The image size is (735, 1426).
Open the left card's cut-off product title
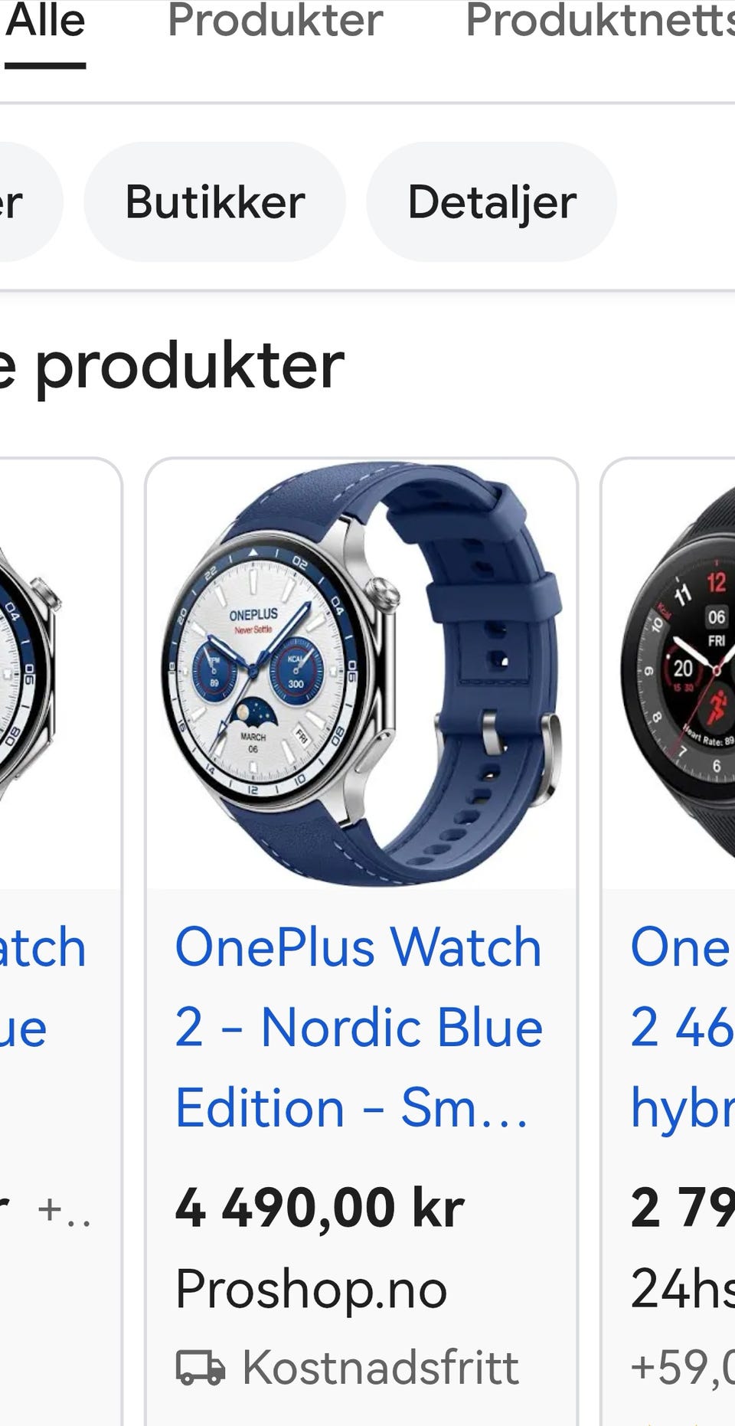[x=43, y=987]
